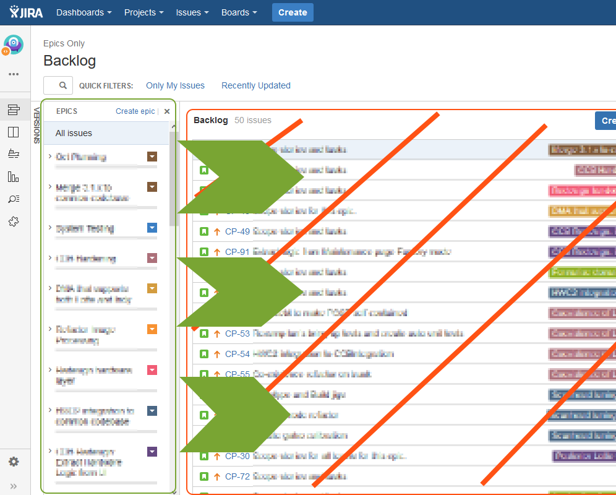The height and width of the screenshot is (495, 616).
Task: Click the JIRA logo
Action: [26, 12]
